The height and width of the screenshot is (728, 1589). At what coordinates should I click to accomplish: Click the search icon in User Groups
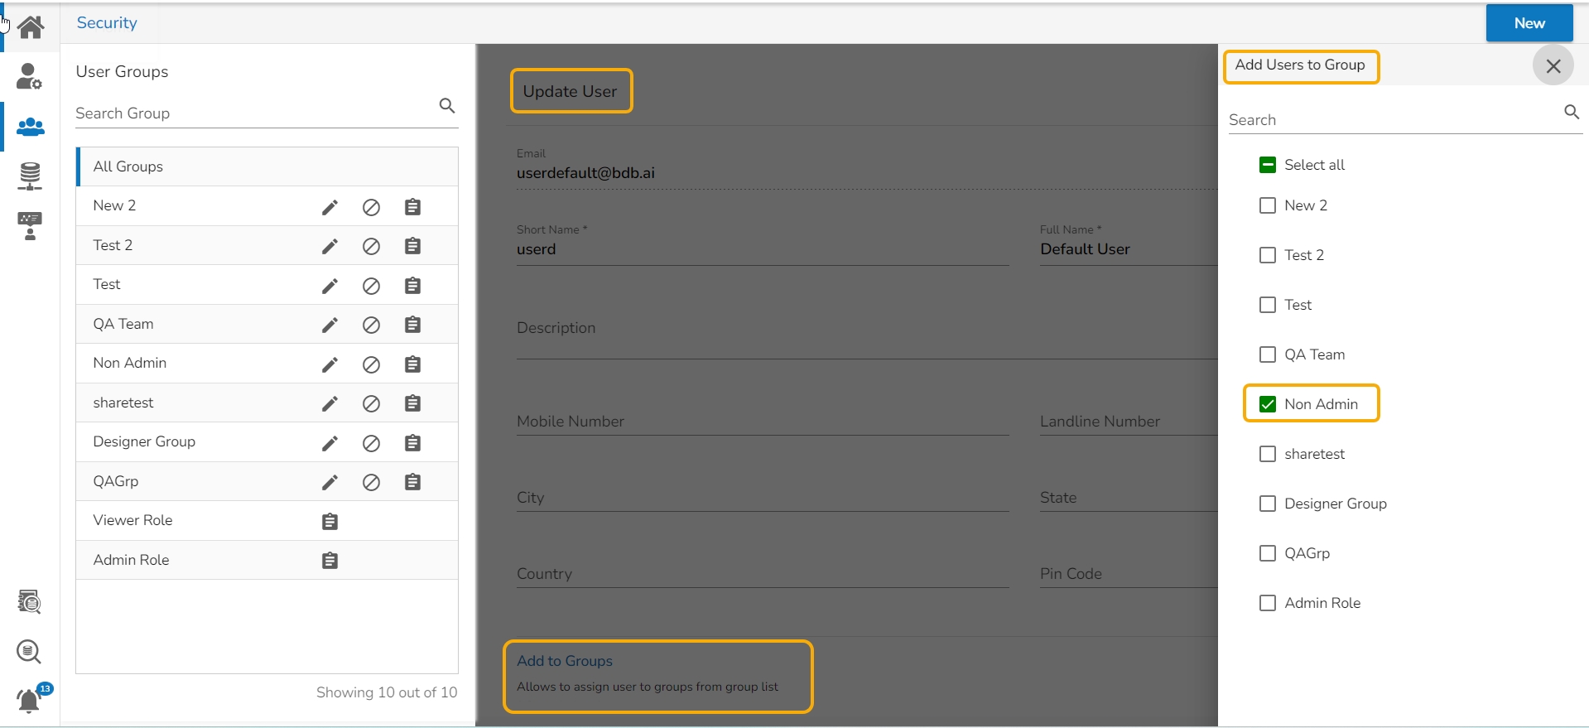point(447,105)
